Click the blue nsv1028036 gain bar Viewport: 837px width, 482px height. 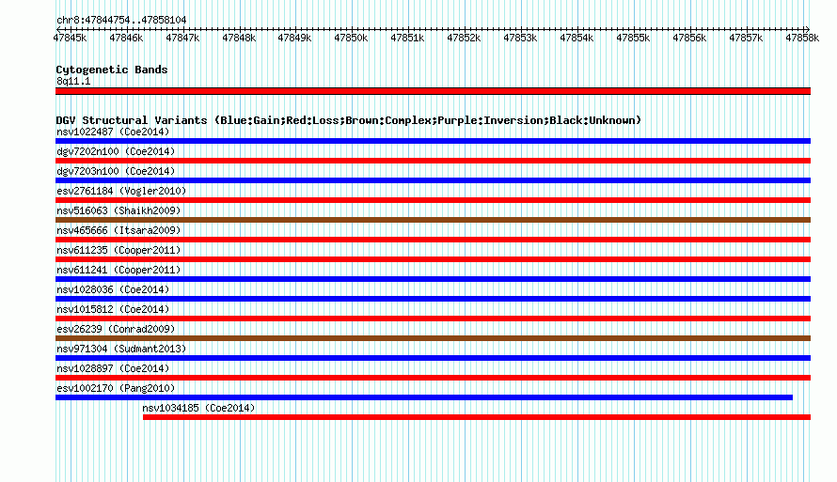click(x=433, y=299)
